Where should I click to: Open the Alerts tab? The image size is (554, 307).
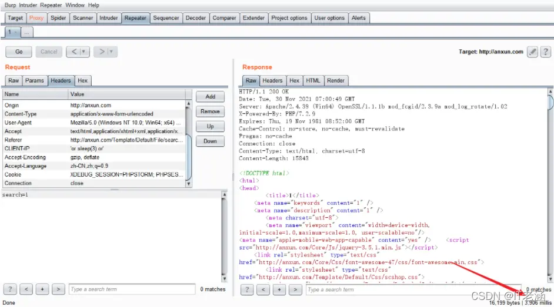click(359, 18)
